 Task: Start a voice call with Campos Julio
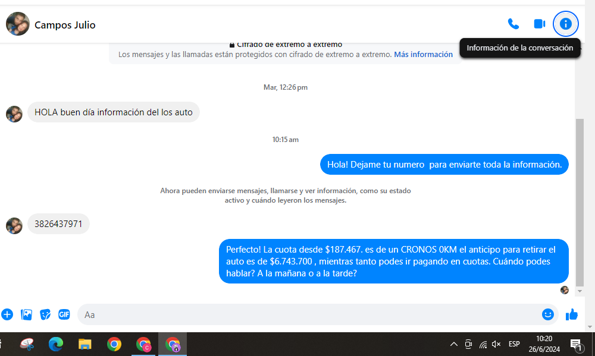(513, 24)
